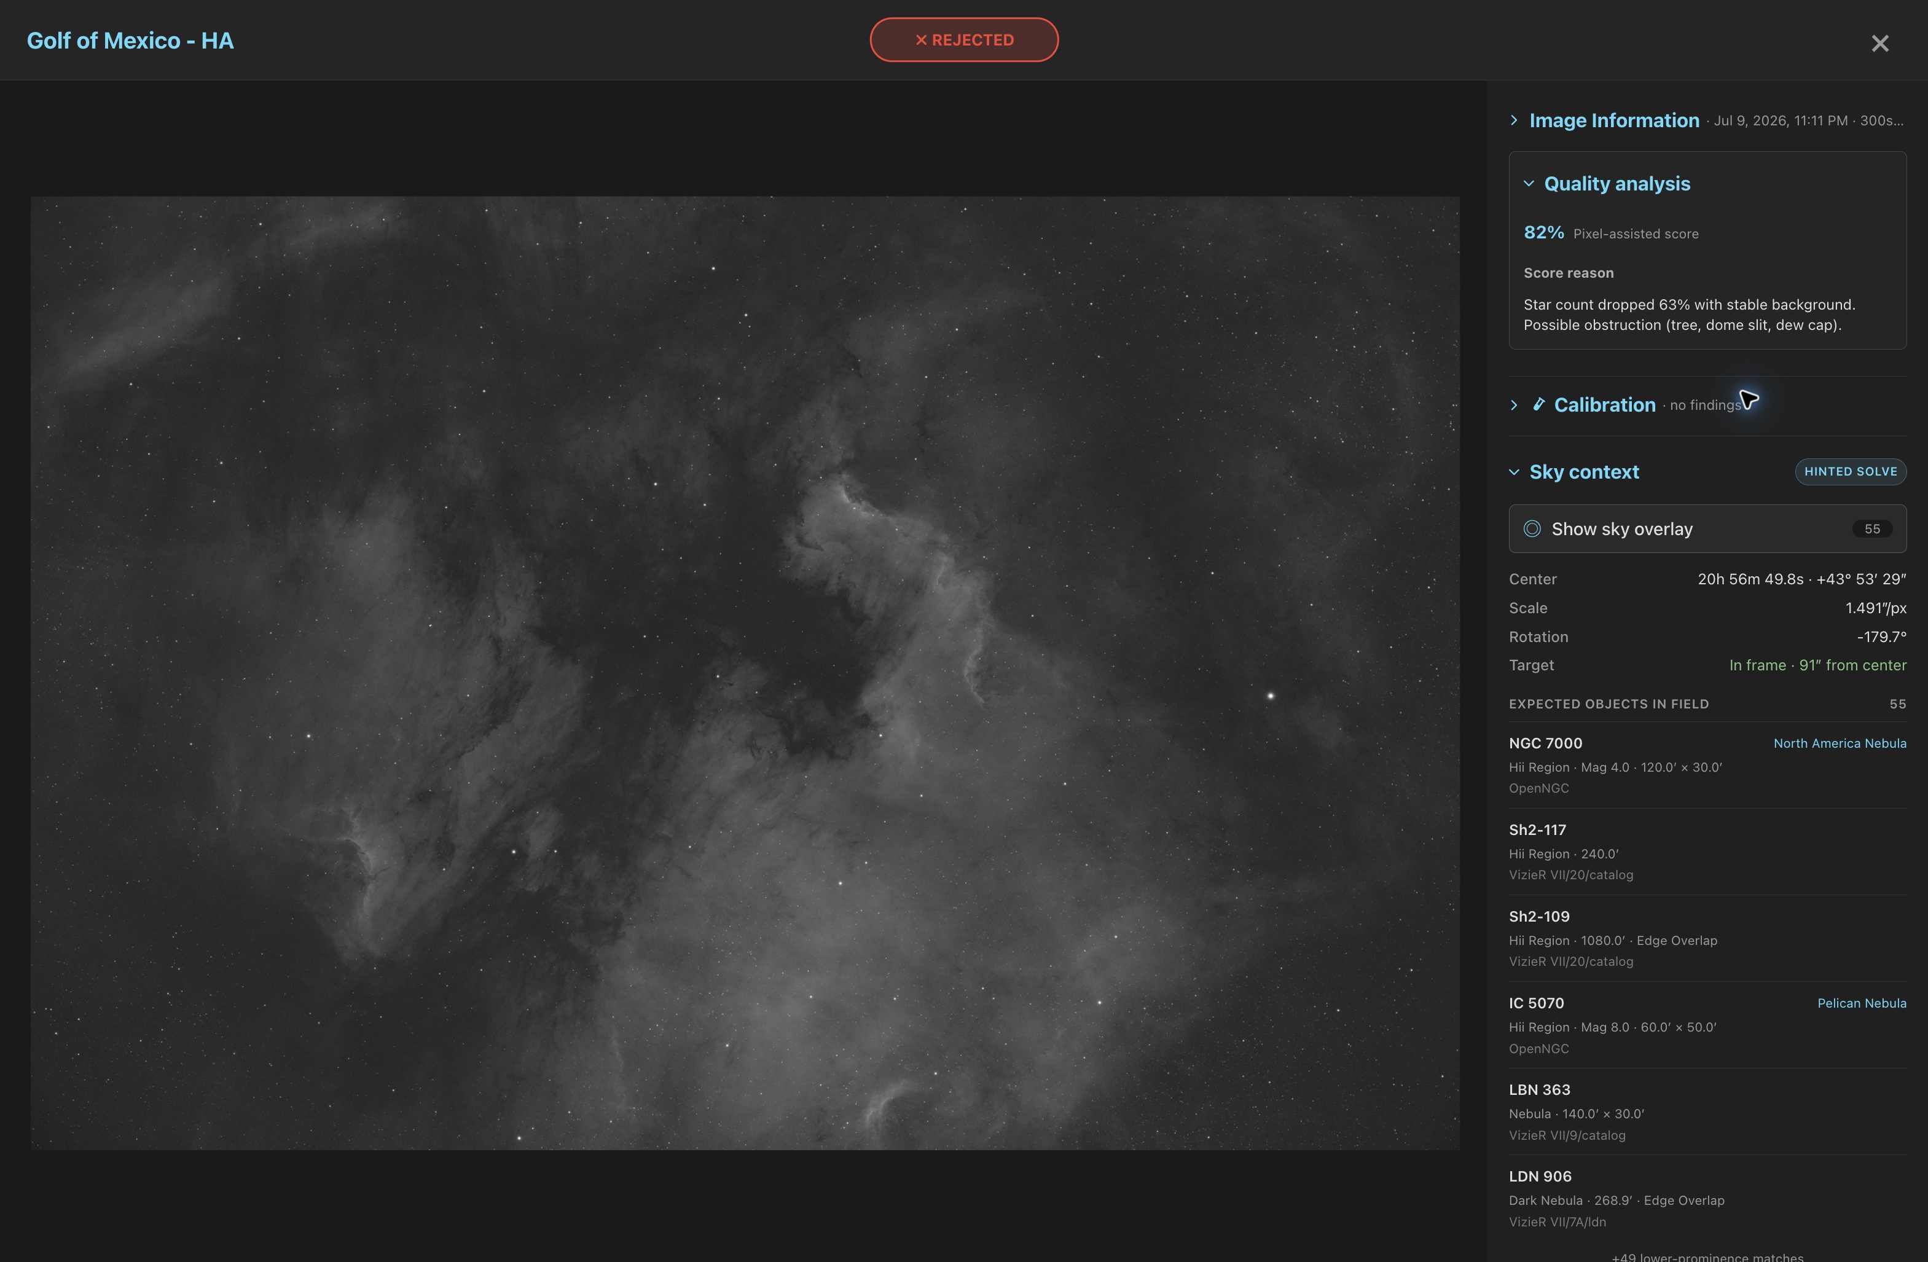Click the EXPECTED OBJECTS IN FIELD header

point(1609,704)
